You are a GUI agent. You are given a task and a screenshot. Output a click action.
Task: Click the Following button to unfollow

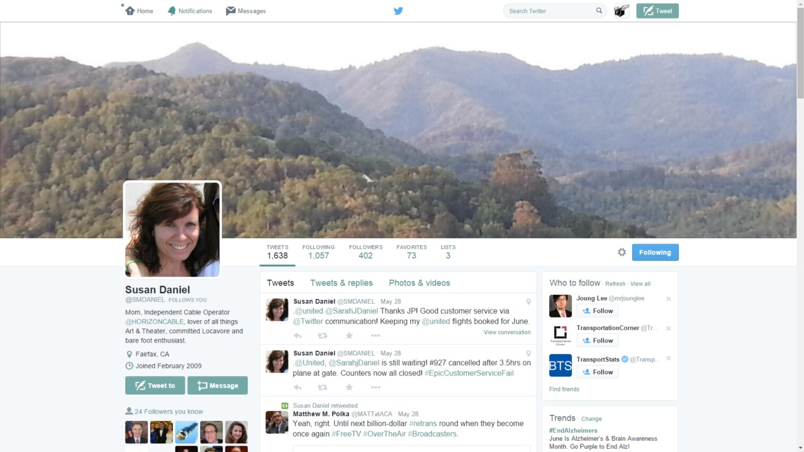[x=655, y=252]
